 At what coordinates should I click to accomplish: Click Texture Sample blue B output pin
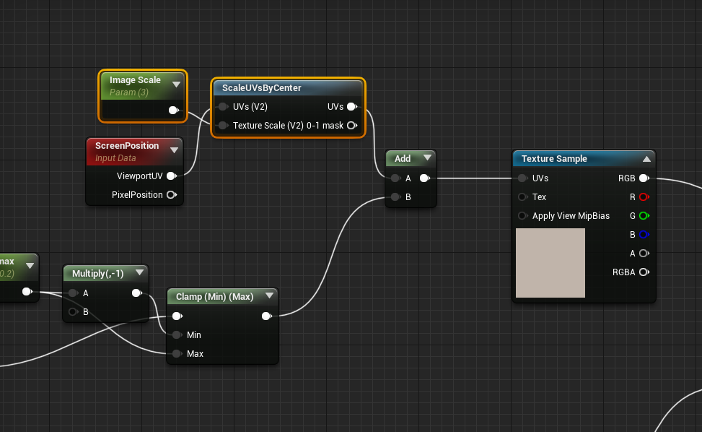[x=644, y=234]
